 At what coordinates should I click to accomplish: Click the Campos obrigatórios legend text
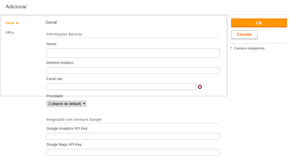click(x=249, y=48)
